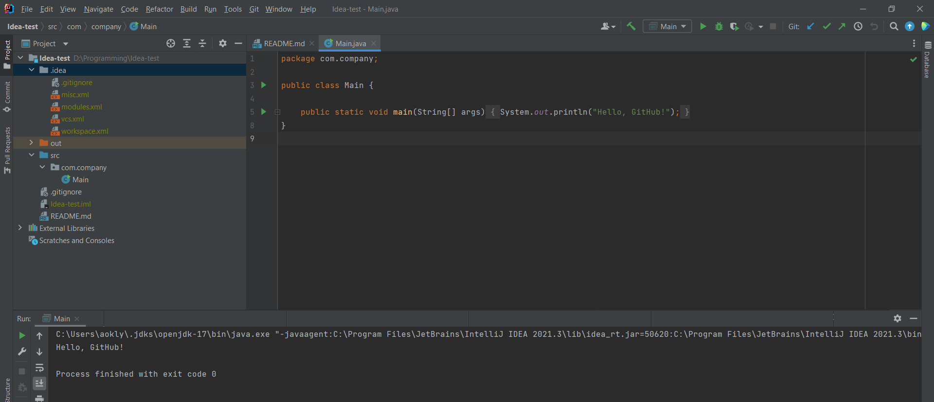Expand the out folder
The width and height of the screenshot is (934, 402).
click(x=31, y=143)
